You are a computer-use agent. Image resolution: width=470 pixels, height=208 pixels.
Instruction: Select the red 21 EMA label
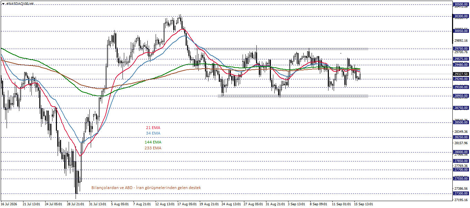(153, 128)
